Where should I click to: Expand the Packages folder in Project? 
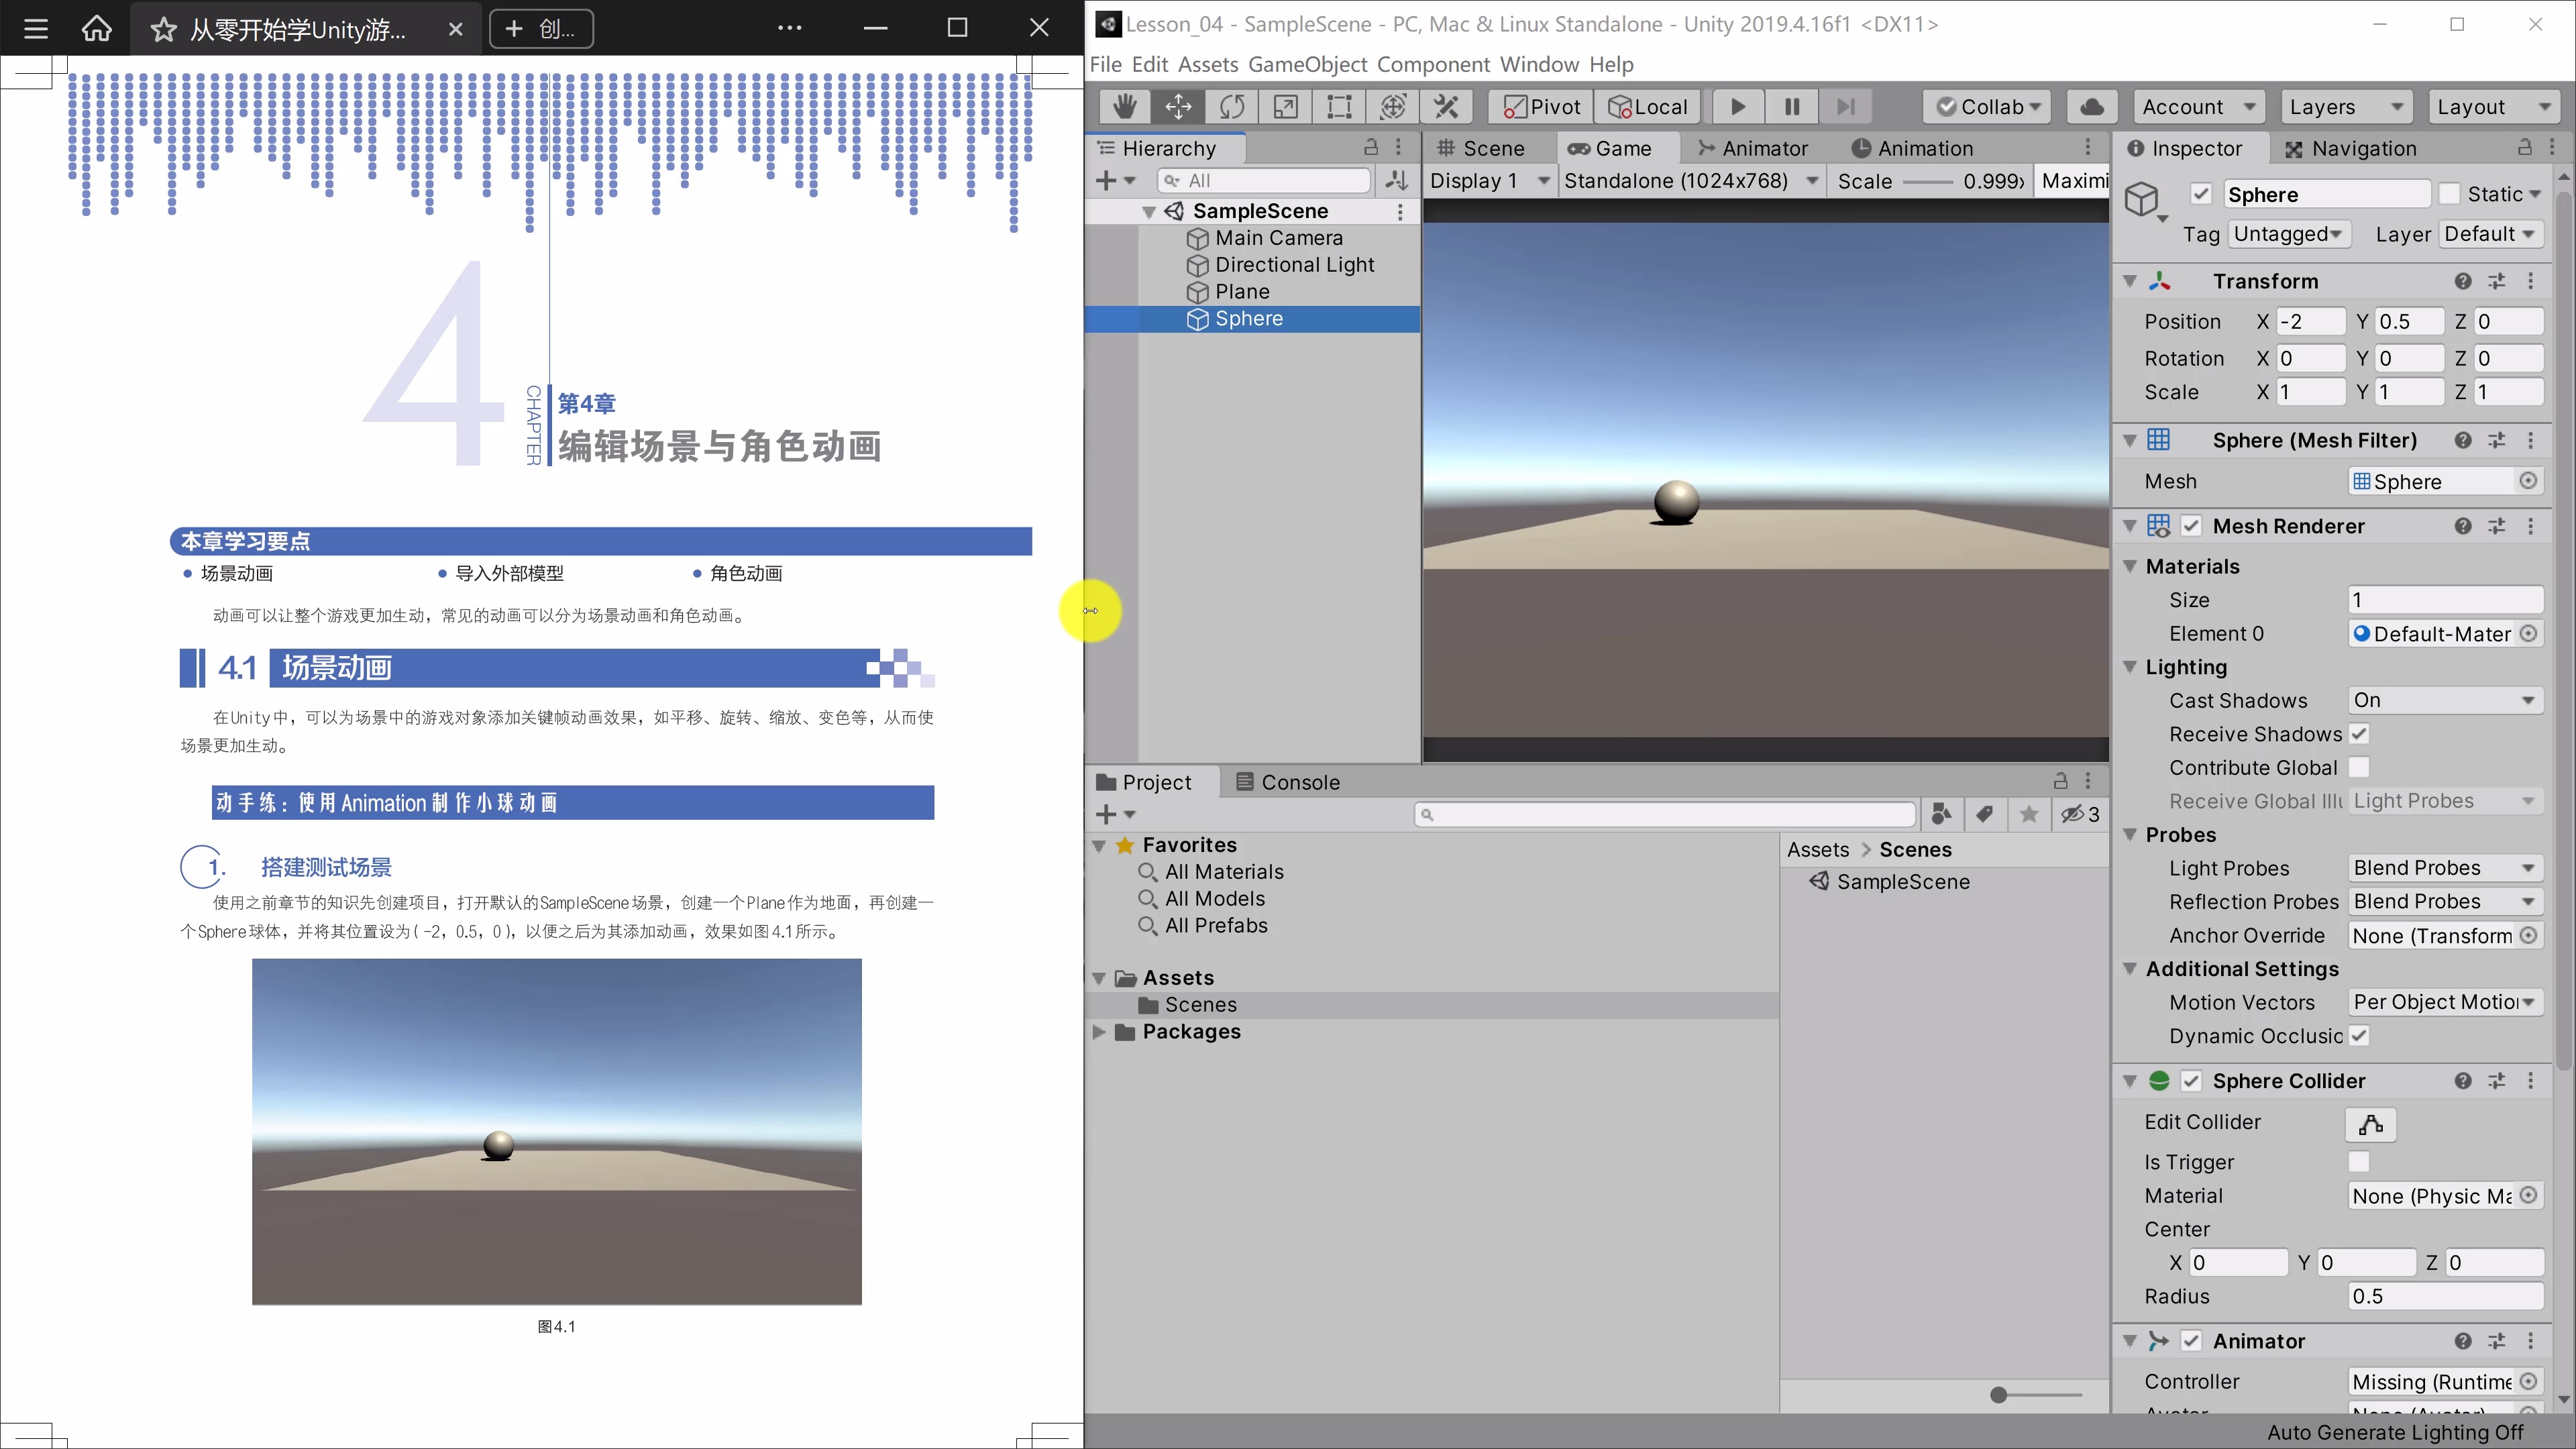coord(1100,1032)
